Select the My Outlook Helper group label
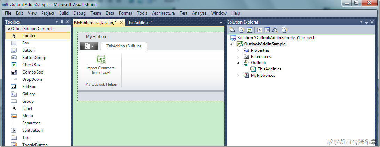This screenshot has height=147, width=380. (x=102, y=84)
